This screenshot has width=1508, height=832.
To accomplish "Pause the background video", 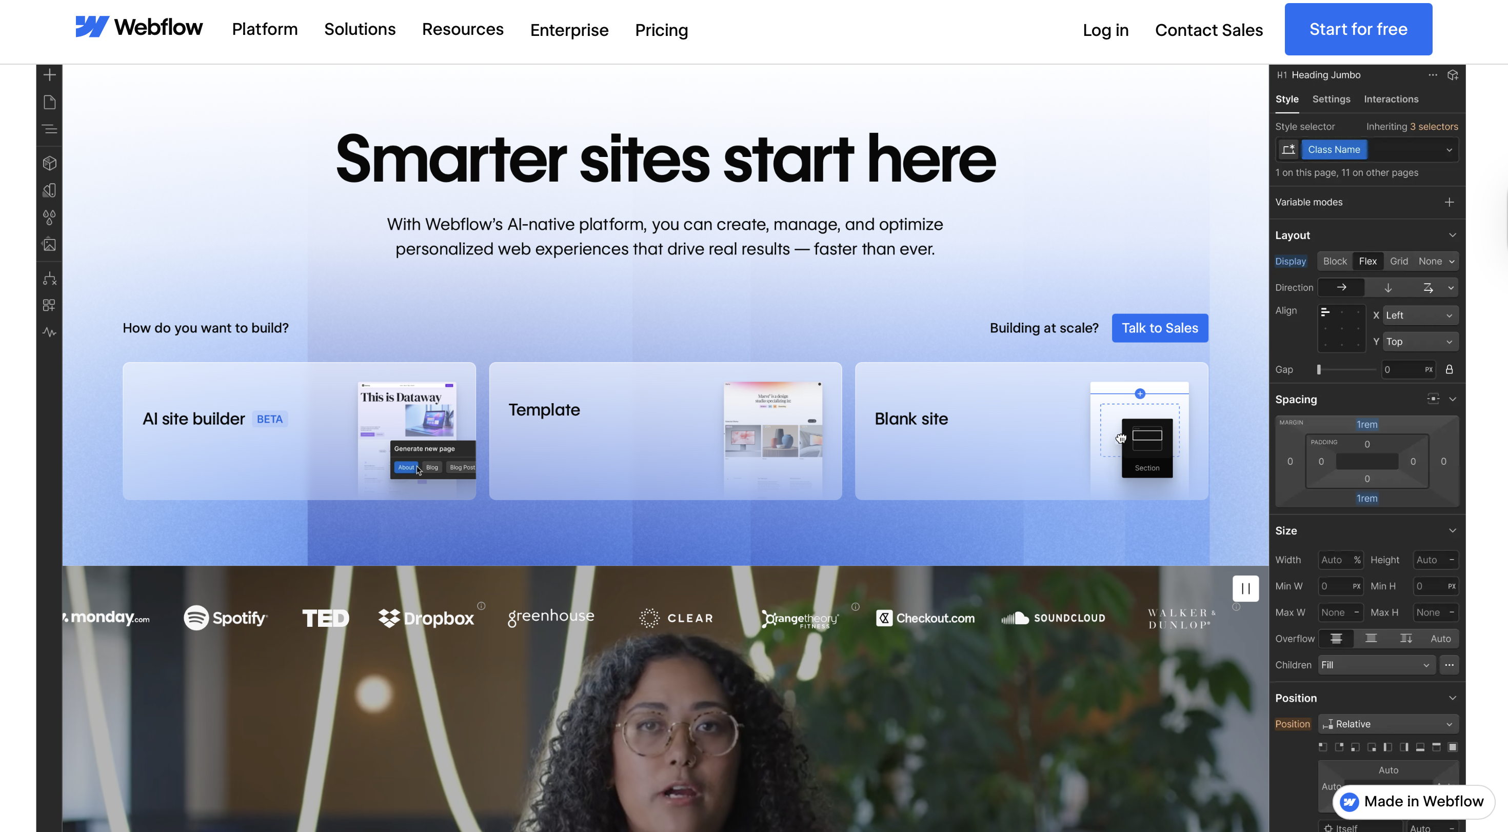I will (x=1245, y=588).
